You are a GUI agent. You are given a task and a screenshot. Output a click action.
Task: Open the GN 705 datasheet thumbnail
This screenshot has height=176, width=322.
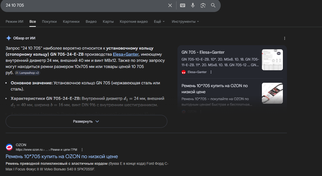(272, 60)
